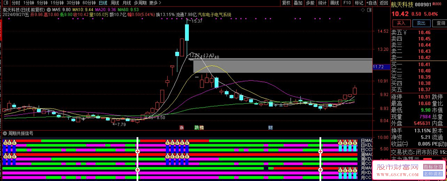Add stock via +自选 button
The image size is (447, 181).
click(371, 3)
